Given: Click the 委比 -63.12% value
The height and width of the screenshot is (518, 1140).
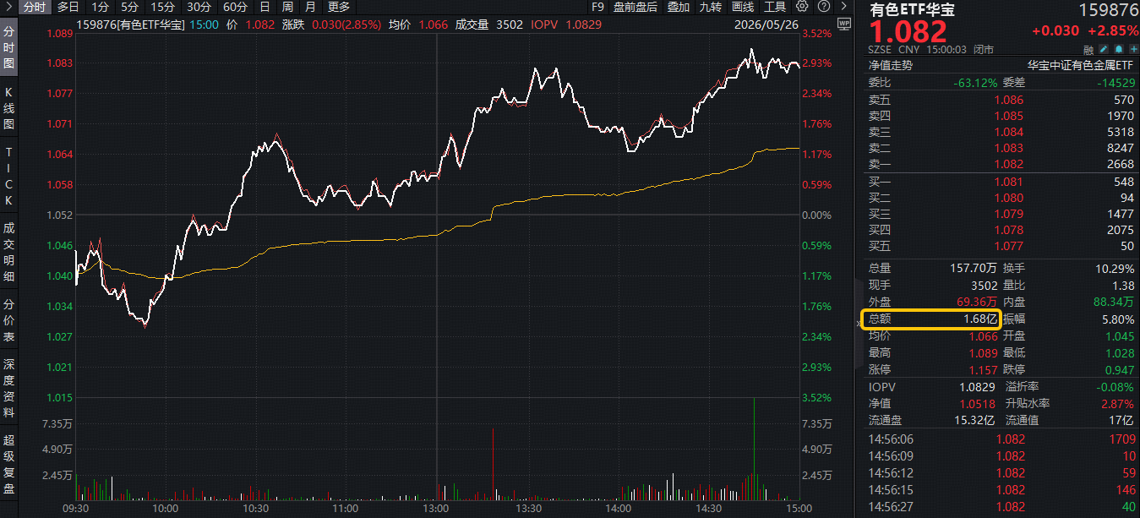Looking at the screenshot, I should pos(975,82).
